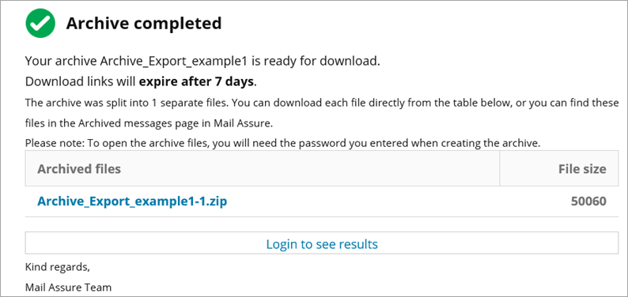Click the table header row
628x297 pixels.
pyautogui.click(x=322, y=168)
